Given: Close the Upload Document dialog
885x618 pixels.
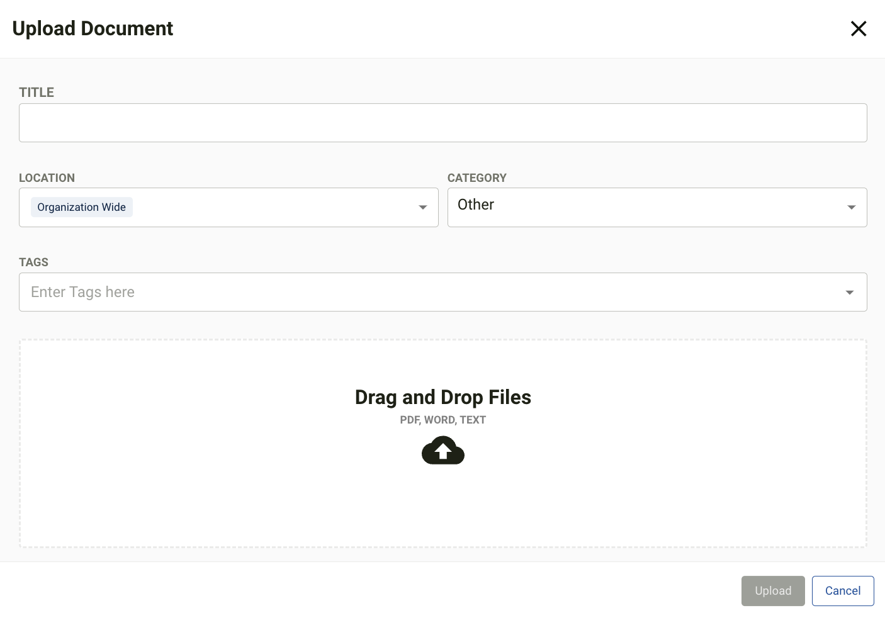Looking at the screenshot, I should (x=859, y=29).
